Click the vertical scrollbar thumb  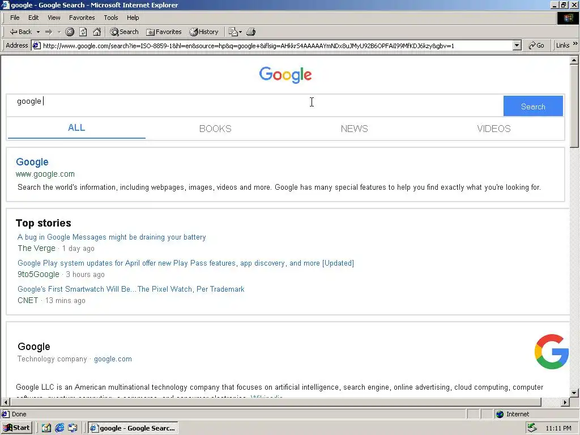tap(574, 106)
